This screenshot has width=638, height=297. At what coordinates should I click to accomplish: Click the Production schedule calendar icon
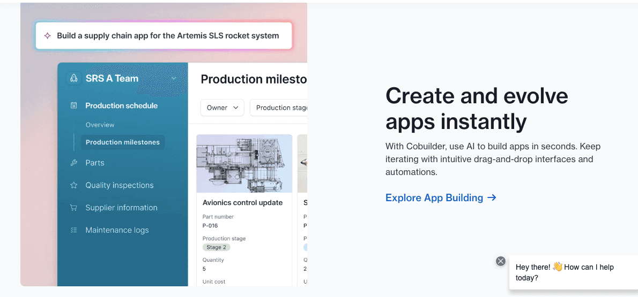pyautogui.click(x=74, y=106)
